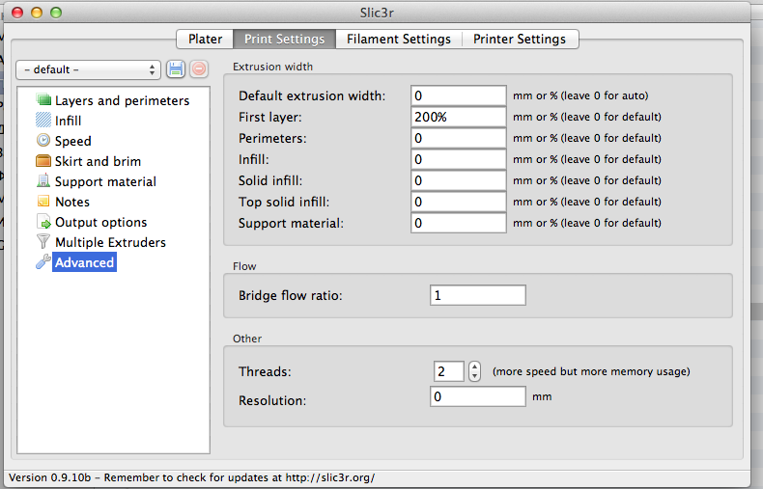The image size is (763, 489).
Task: Click the Bridge flow ratio input field
Action: [x=477, y=295]
